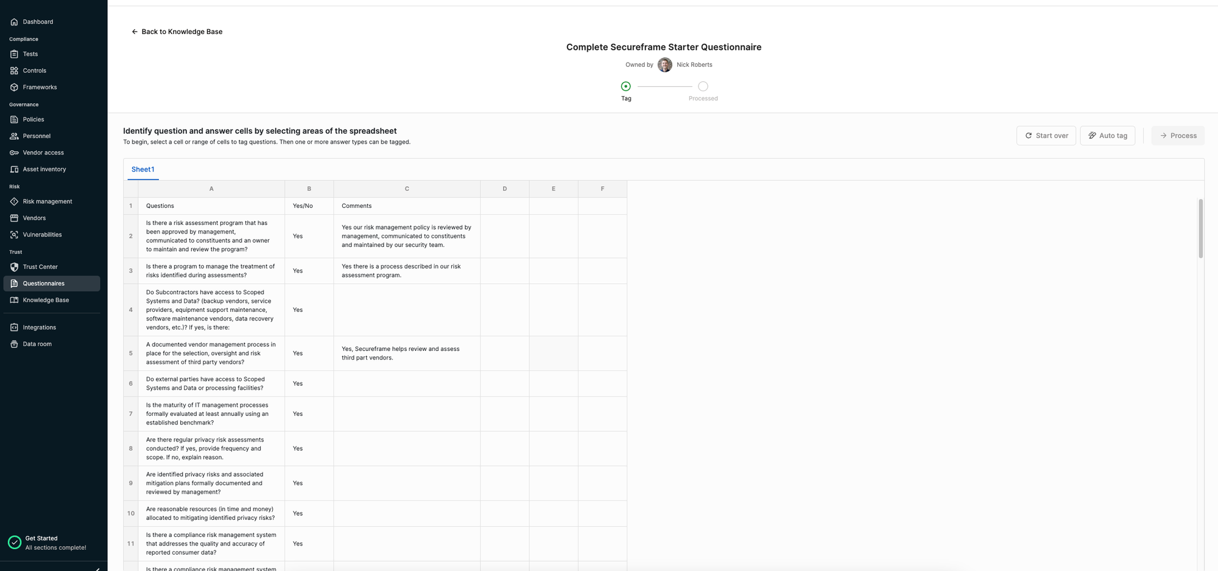The height and width of the screenshot is (571, 1218).
Task: Click the Vendor access key icon
Action: pos(14,153)
